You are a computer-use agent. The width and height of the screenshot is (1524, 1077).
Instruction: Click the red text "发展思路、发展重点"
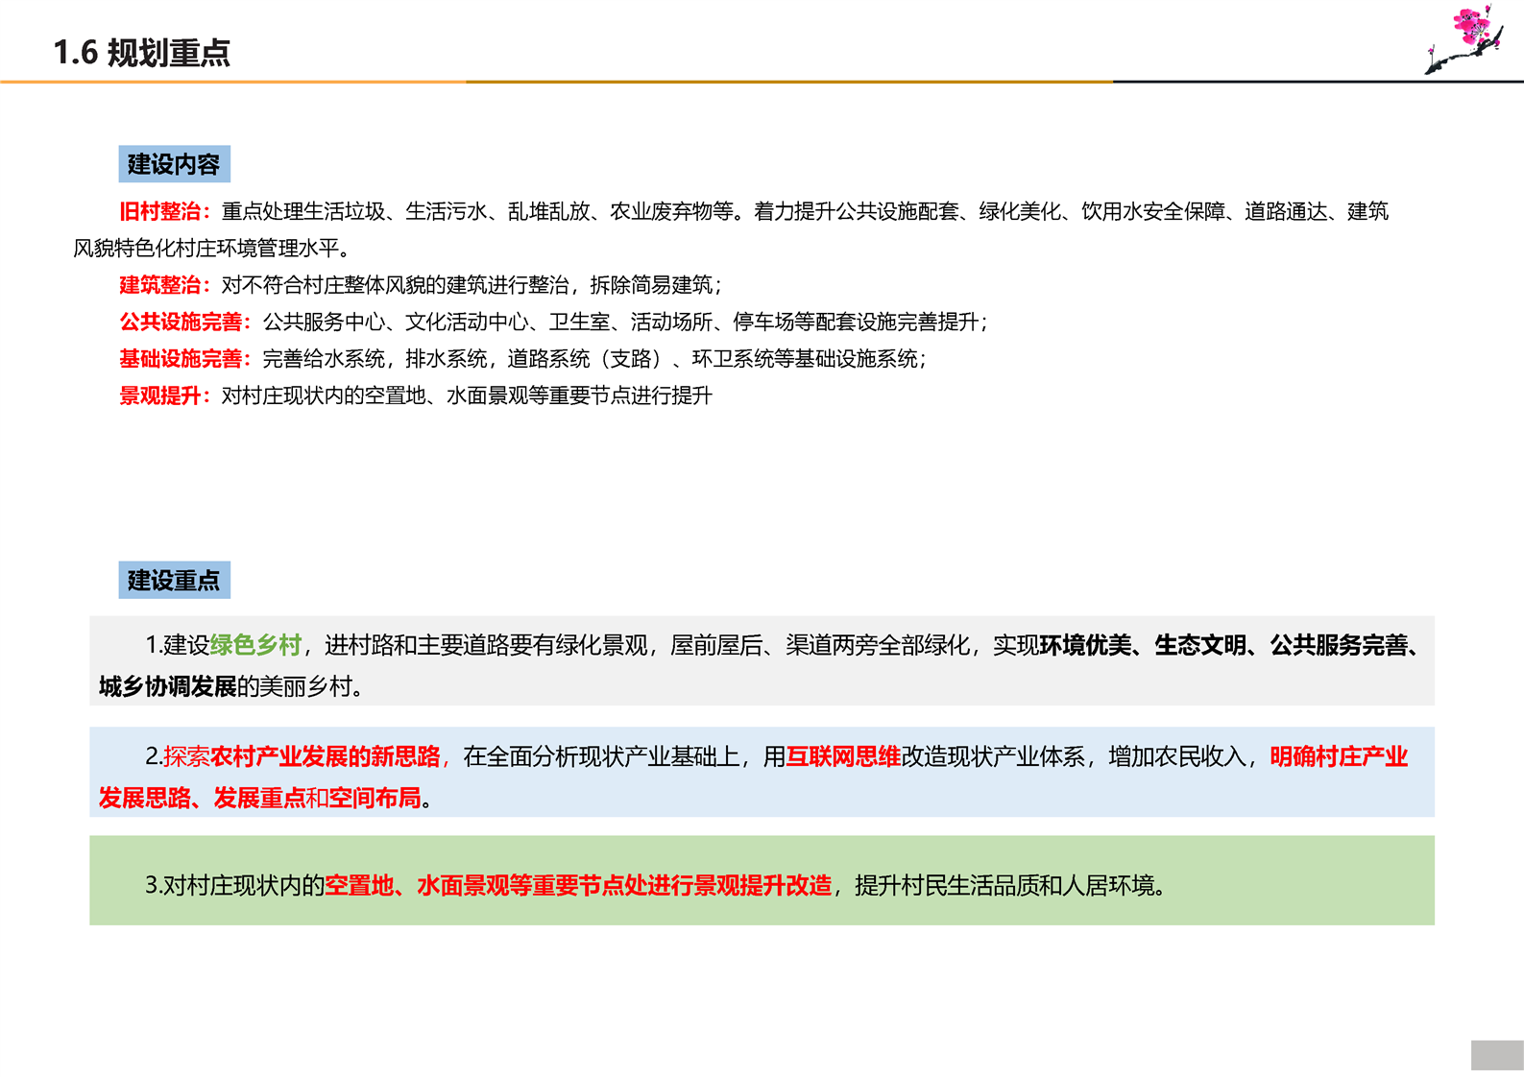click(x=202, y=798)
